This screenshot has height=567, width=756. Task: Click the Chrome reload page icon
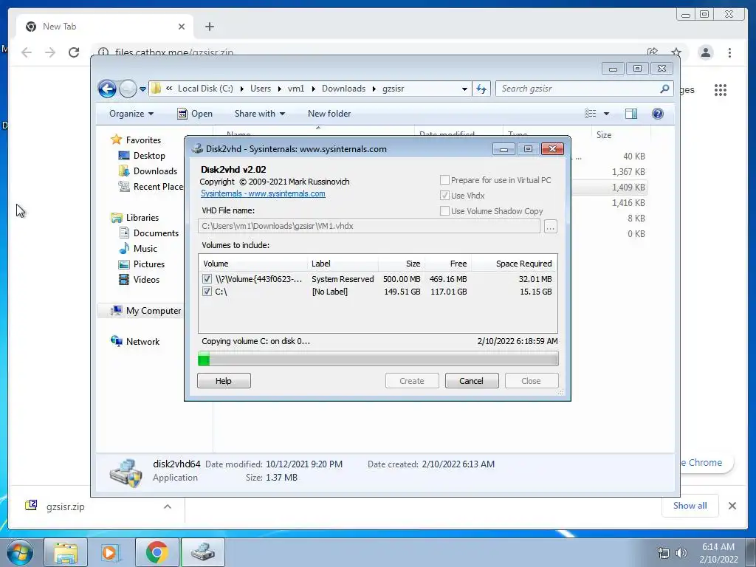74,52
